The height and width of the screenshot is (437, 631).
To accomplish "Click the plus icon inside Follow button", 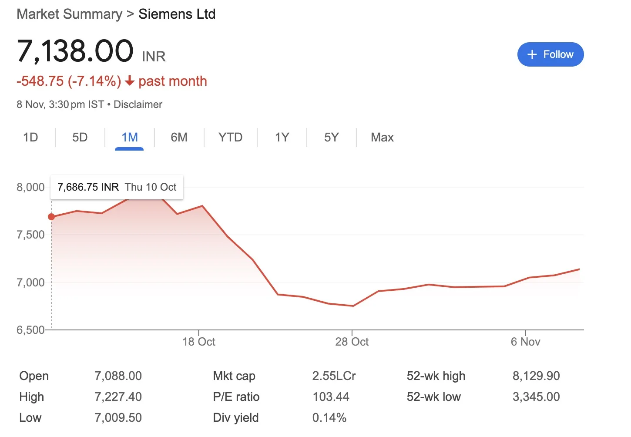I will click(x=532, y=54).
